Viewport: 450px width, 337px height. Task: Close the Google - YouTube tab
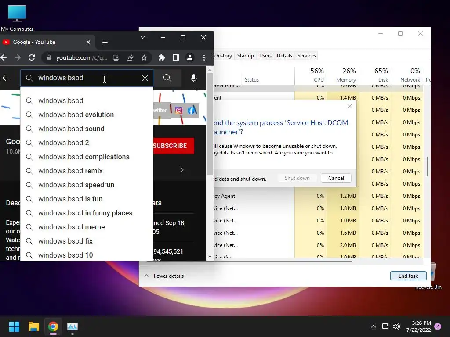(88, 42)
